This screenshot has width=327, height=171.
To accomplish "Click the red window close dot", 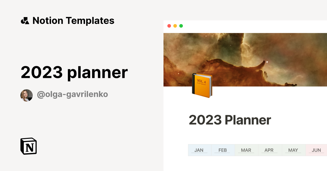I will (x=169, y=26).
